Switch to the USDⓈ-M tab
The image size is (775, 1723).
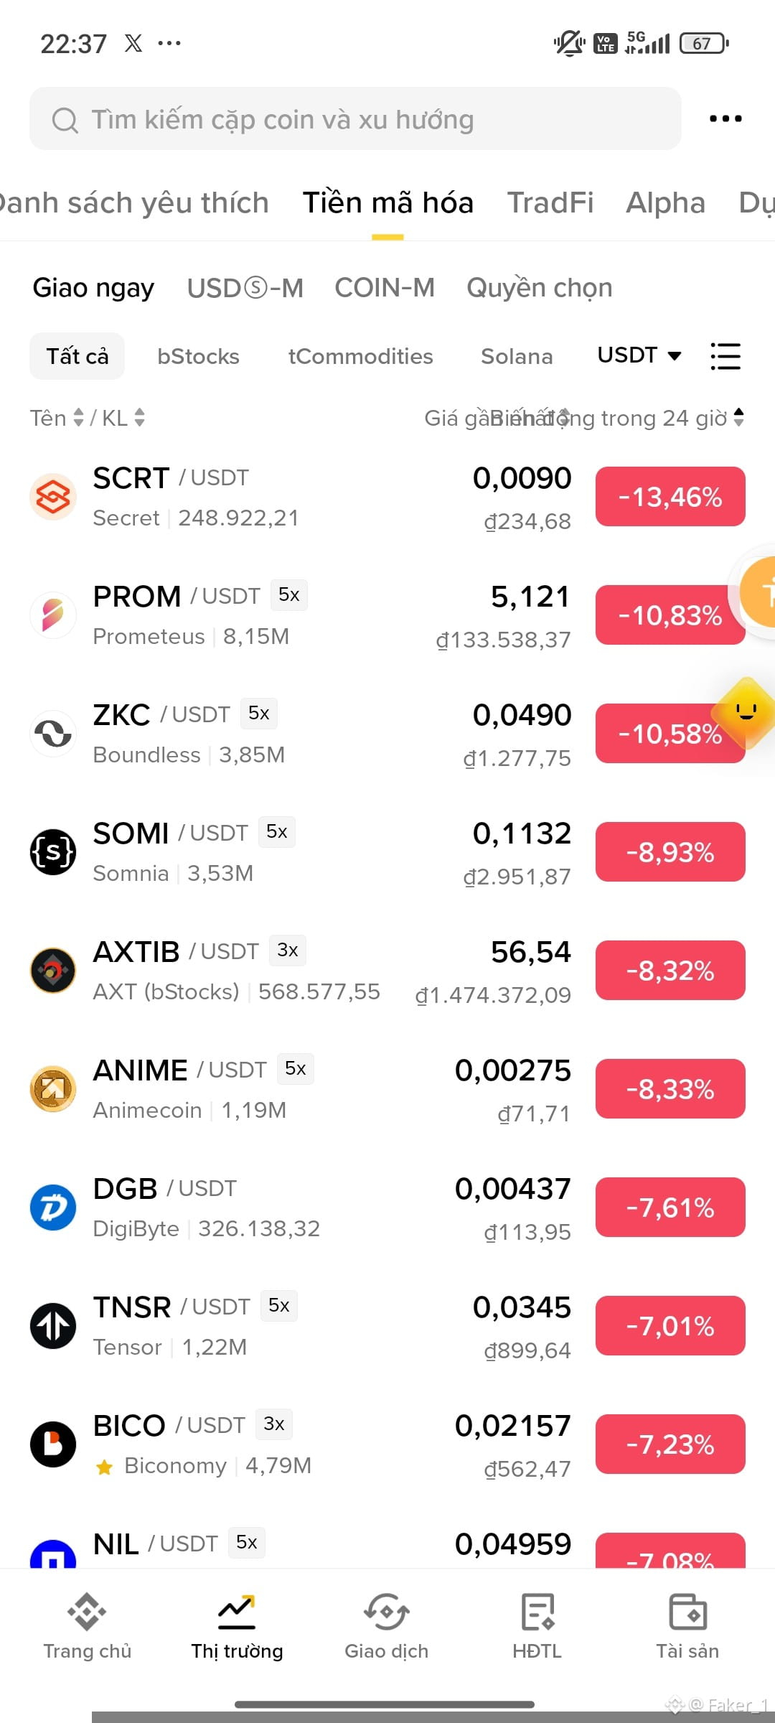pyautogui.click(x=245, y=288)
